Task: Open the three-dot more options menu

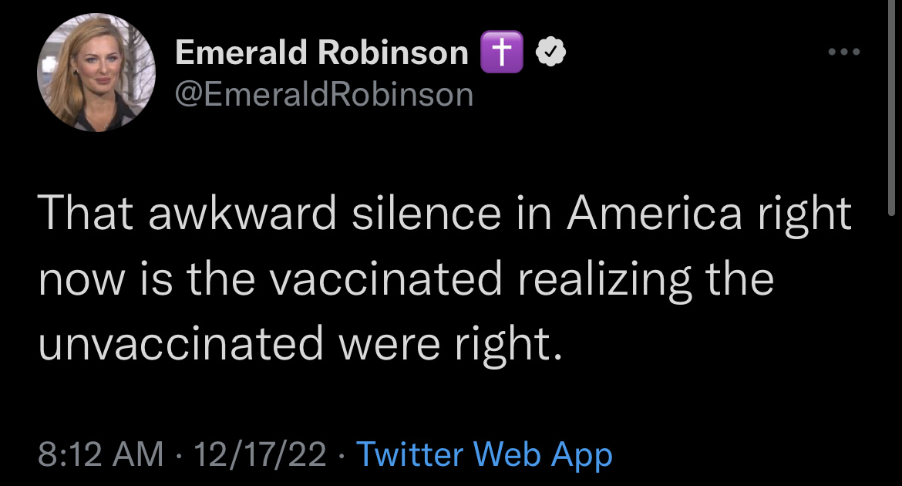Action: click(844, 52)
